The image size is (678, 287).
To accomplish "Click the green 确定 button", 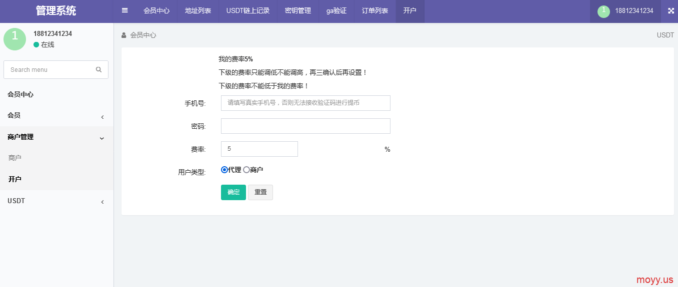I will (x=233, y=192).
